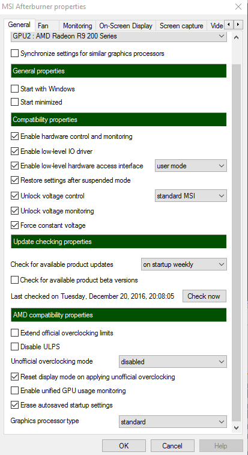248x455 pixels.
Task: Toggle Enable low-level hardware access interface
Action: coord(14,166)
